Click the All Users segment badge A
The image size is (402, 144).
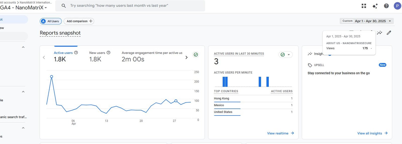(x=43, y=21)
